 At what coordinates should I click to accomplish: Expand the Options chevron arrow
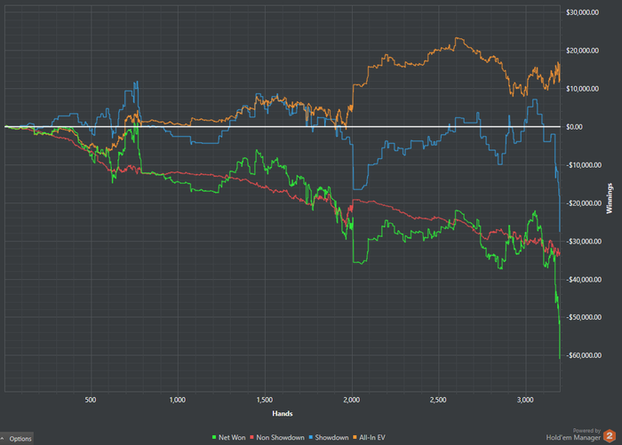(x=3, y=439)
